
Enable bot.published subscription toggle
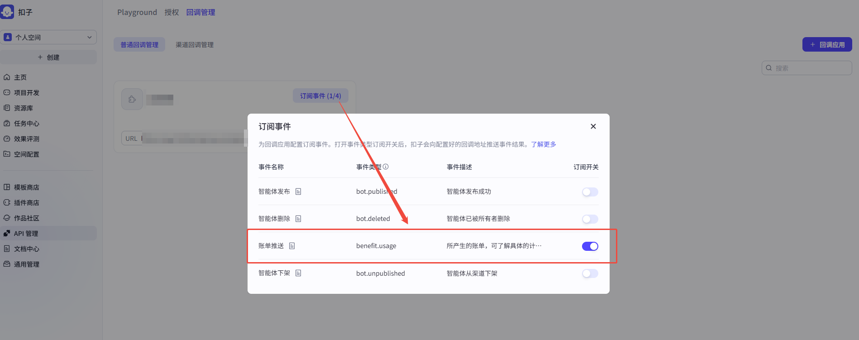(590, 192)
